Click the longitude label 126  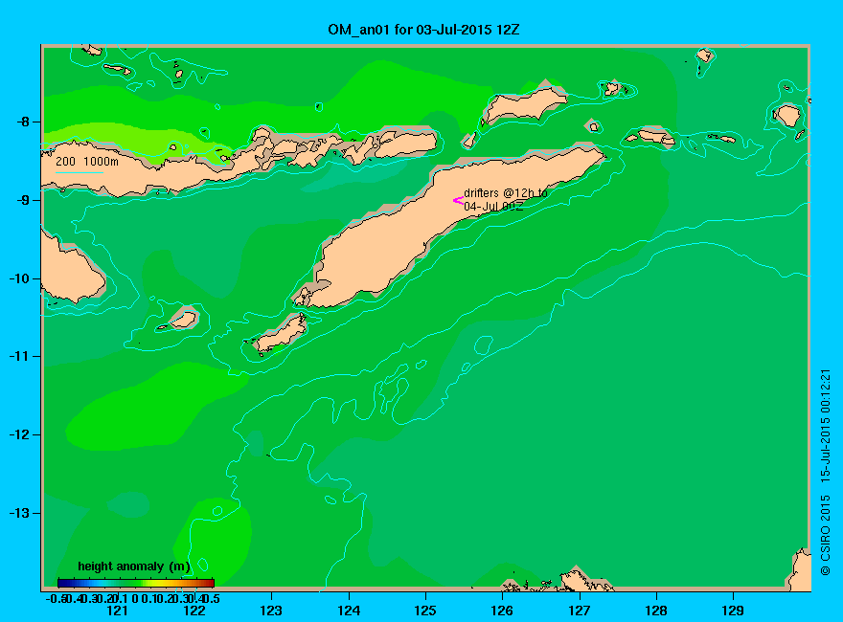[502, 611]
